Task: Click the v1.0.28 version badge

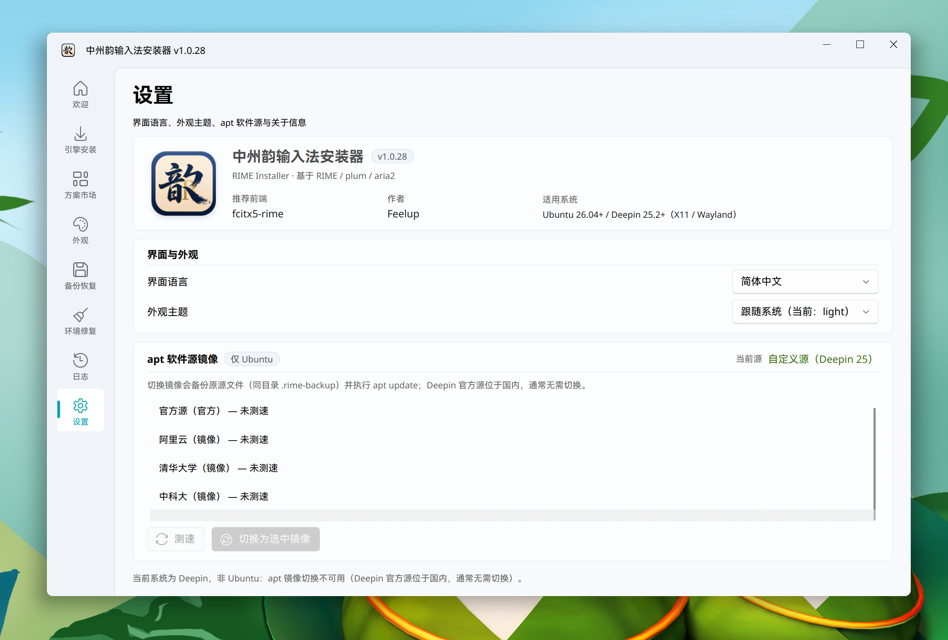Action: tap(392, 157)
